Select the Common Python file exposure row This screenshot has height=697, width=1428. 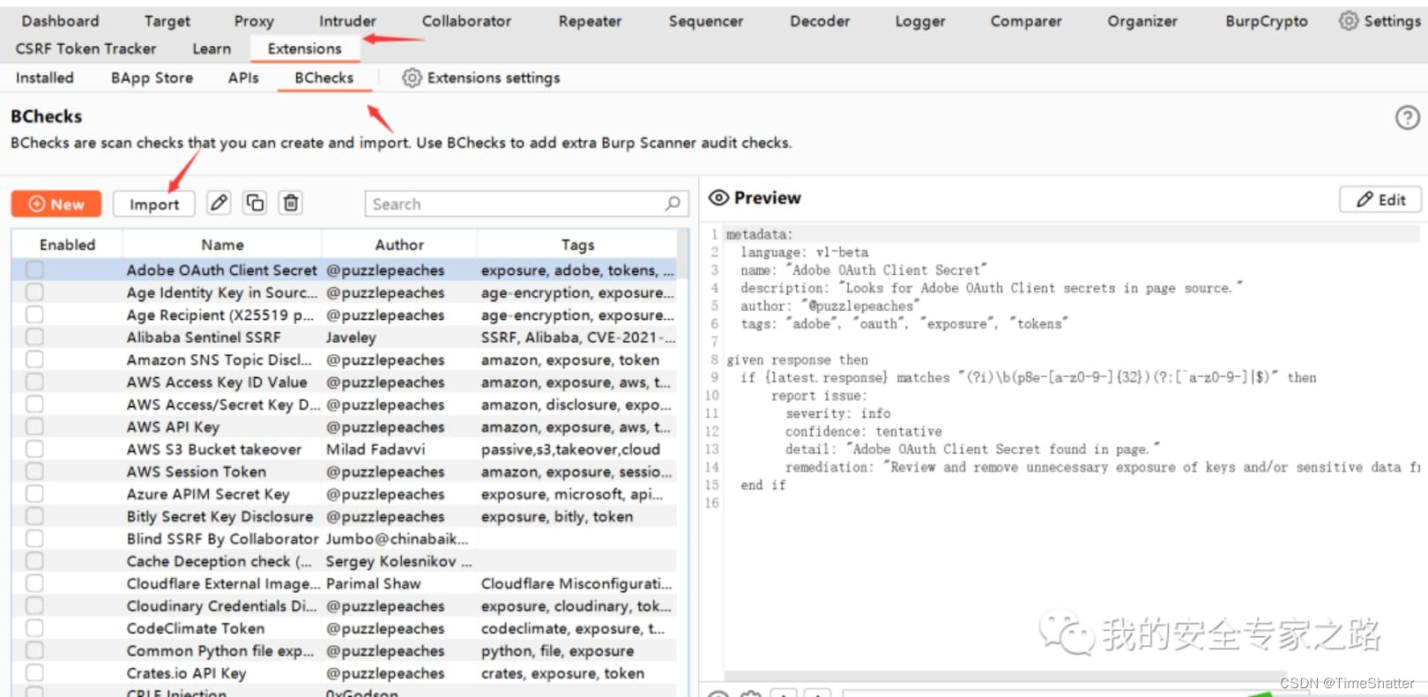[344, 650]
